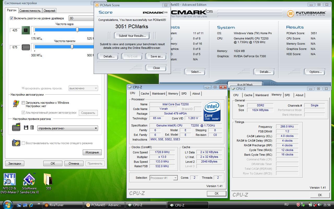Viewport: 334px width, 209px height.
Task: Switch to RivaTuner taskbar button
Action: point(63,205)
